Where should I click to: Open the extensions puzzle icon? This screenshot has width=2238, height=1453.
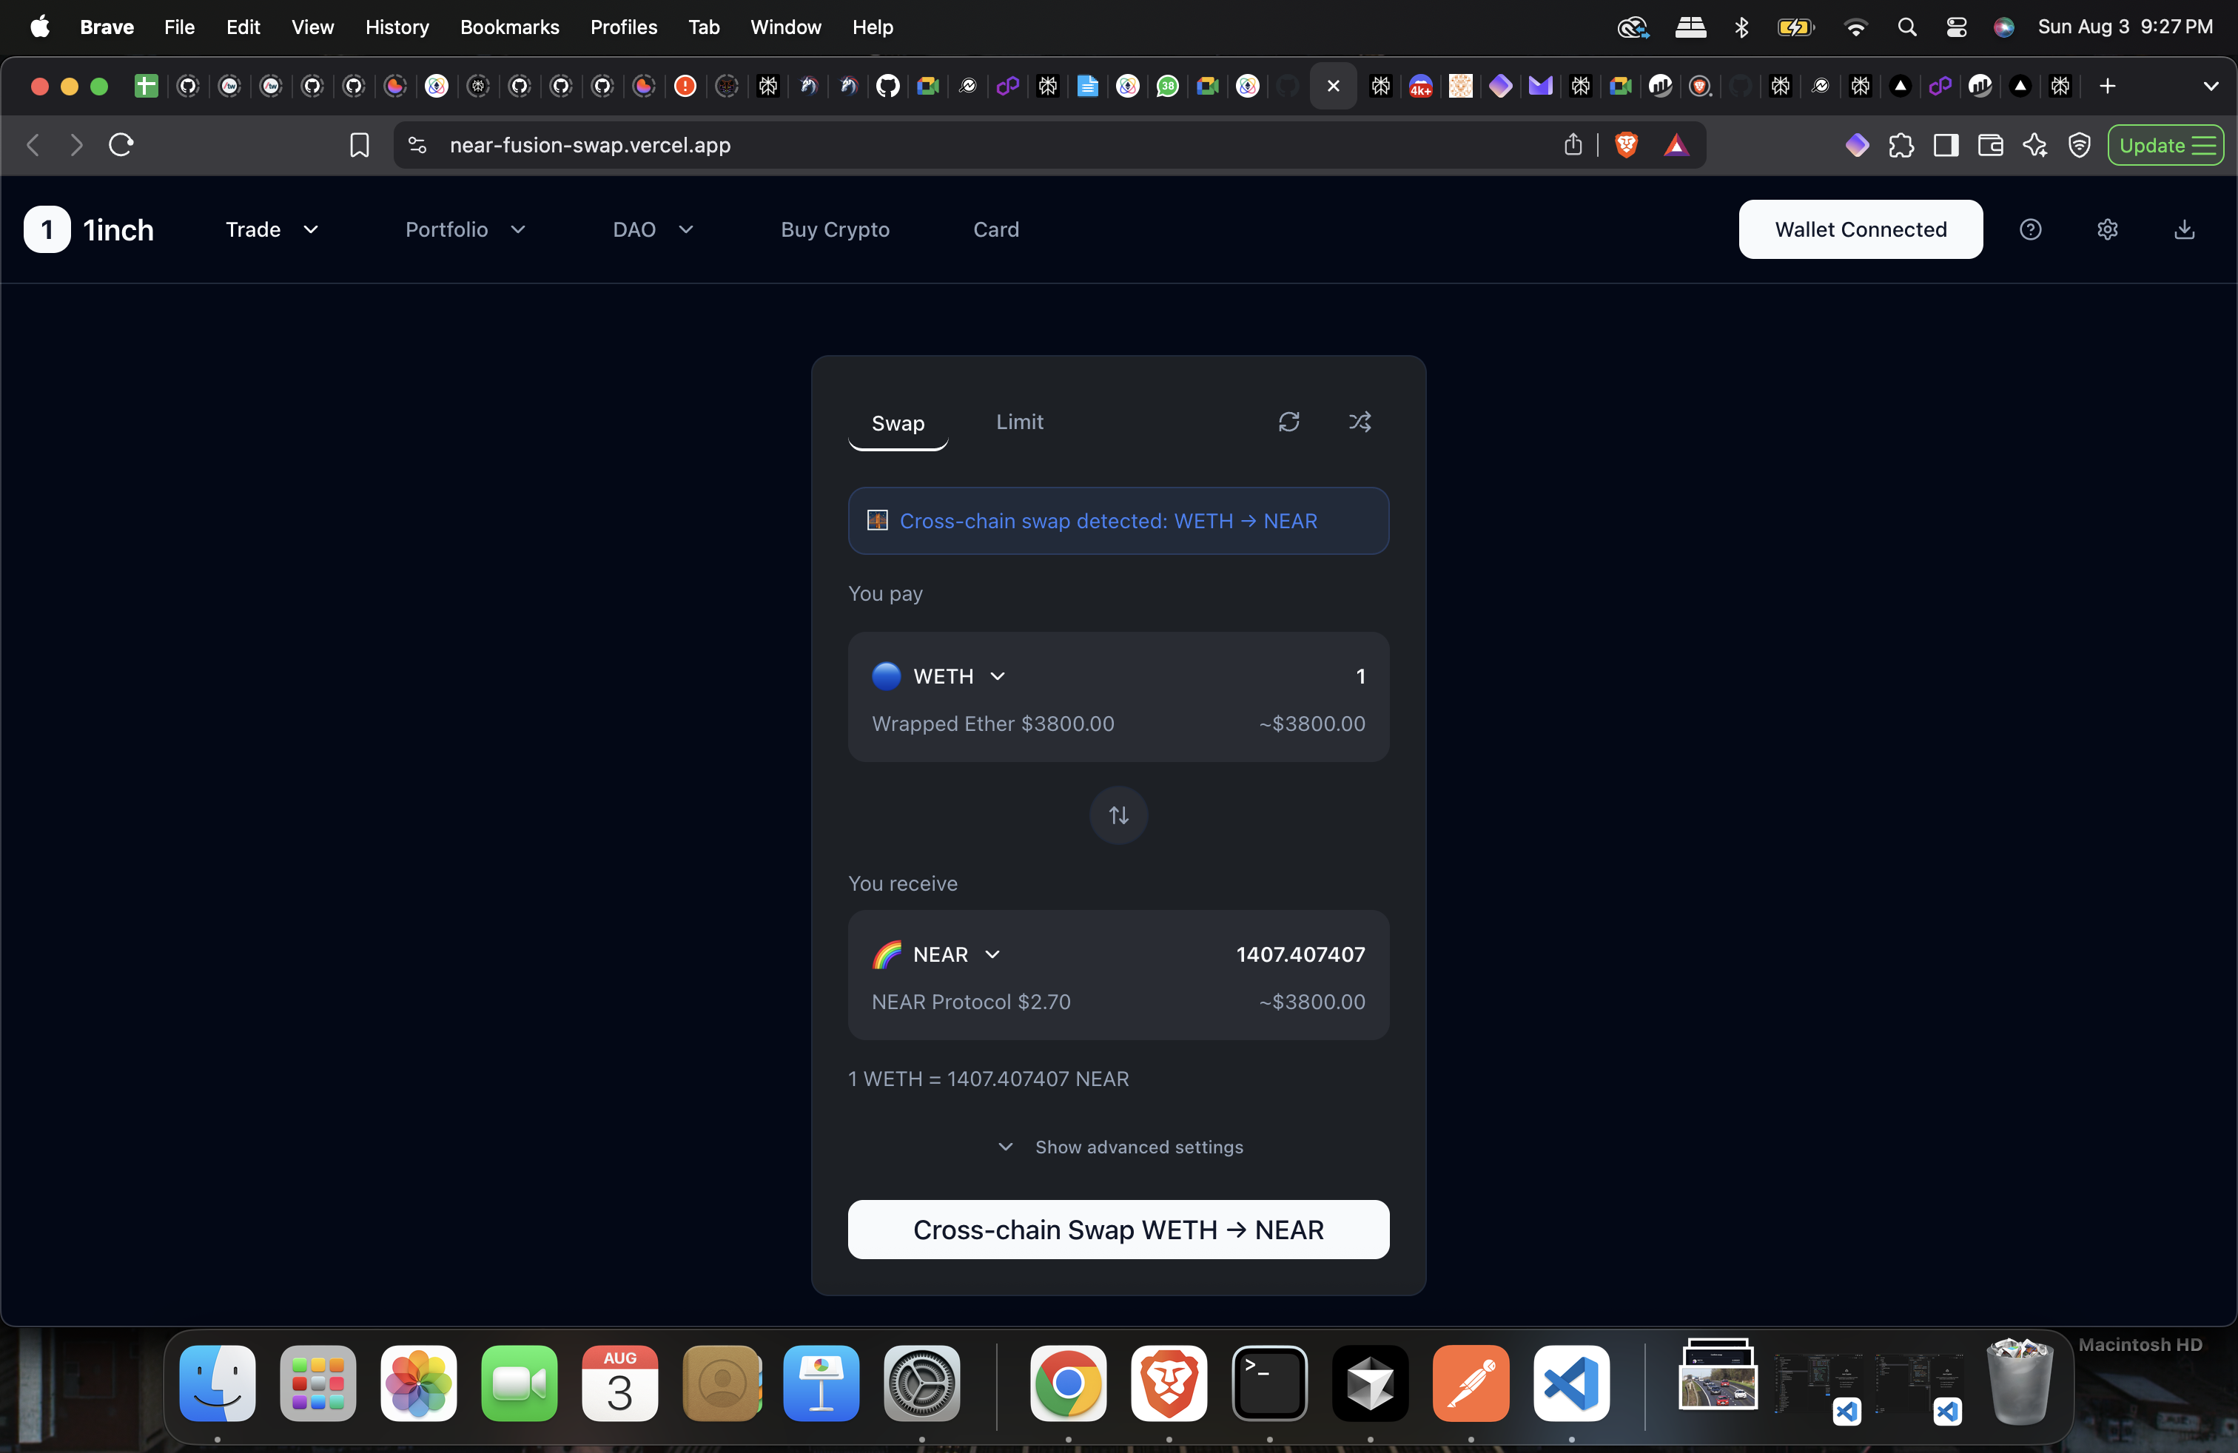pyautogui.click(x=1901, y=145)
